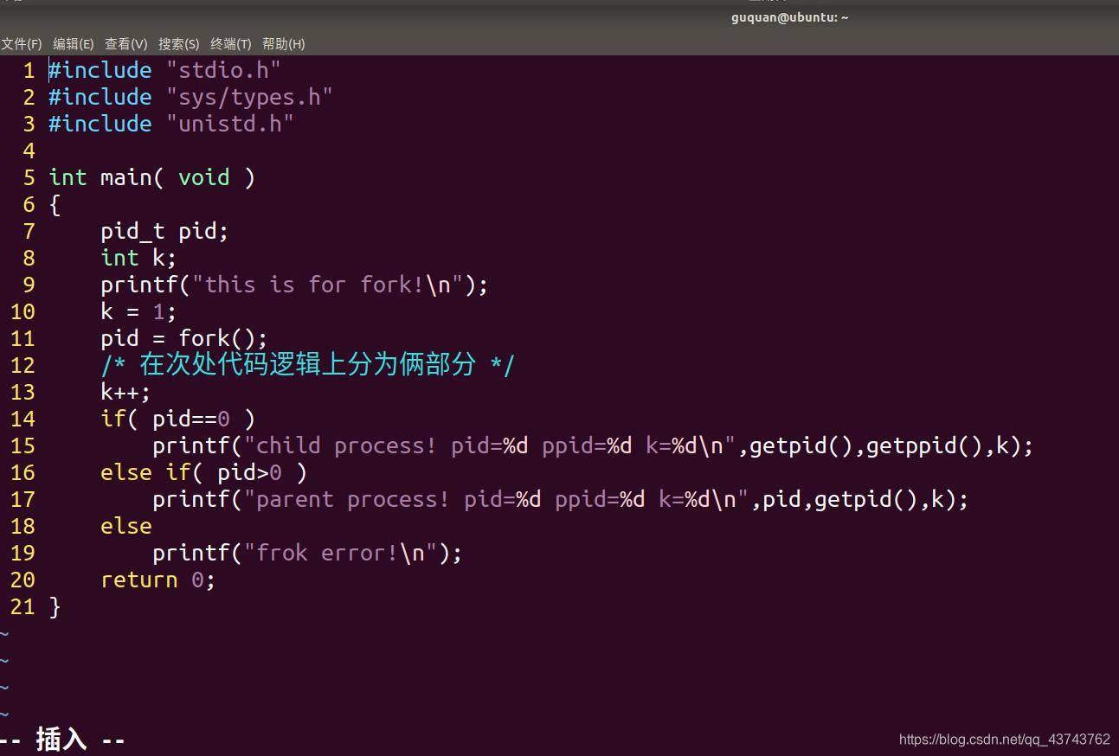
Task: Place cursor on "stdio.h" include string
Action: coord(223,70)
